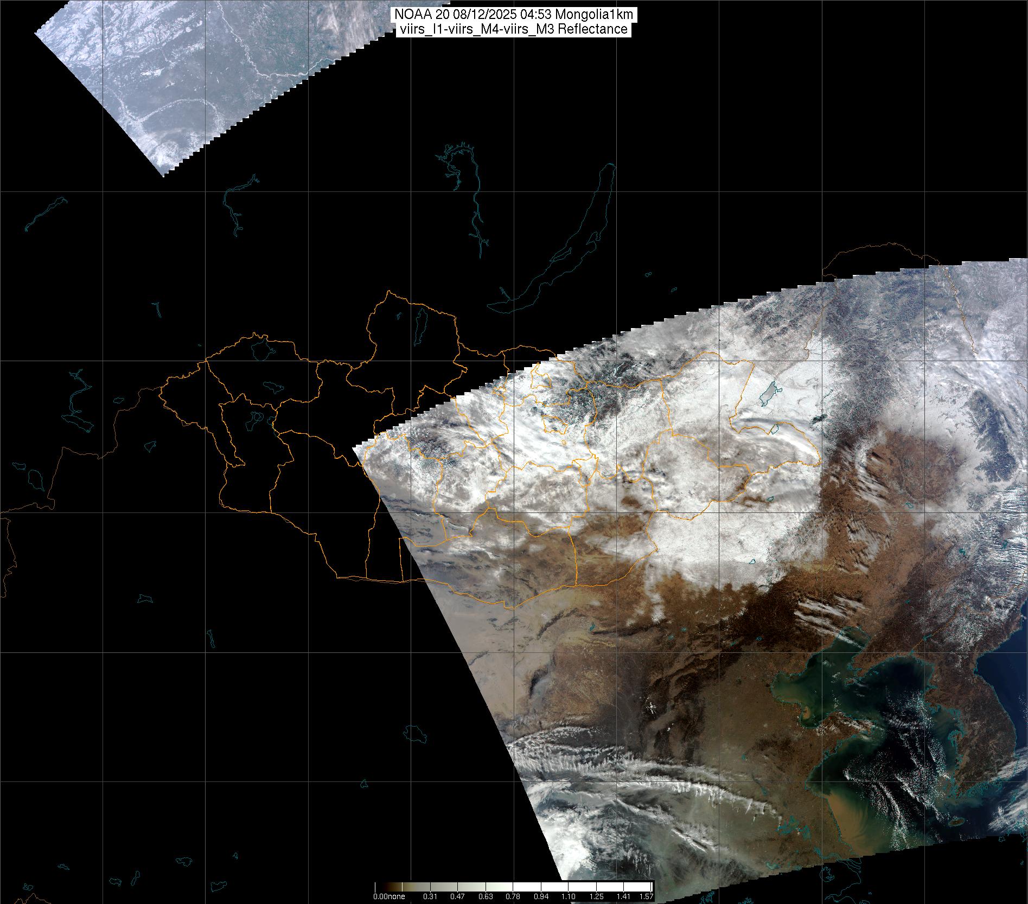Select the 0.47 colorbar tick label
The height and width of the screenshot is (904, 1028).
(x=457, y=896)
